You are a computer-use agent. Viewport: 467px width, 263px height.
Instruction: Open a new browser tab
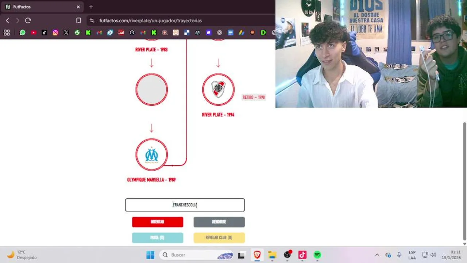click(91, 7)
